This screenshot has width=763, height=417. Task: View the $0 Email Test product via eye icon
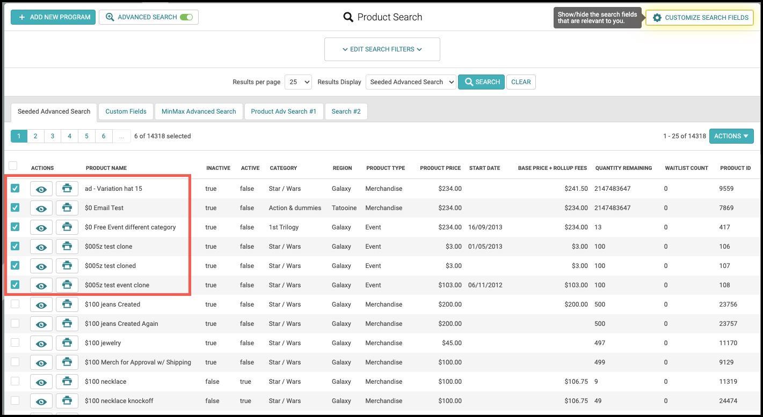(41, 208)
